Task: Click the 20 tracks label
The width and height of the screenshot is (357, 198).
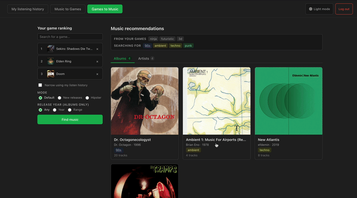Action: 120,156
